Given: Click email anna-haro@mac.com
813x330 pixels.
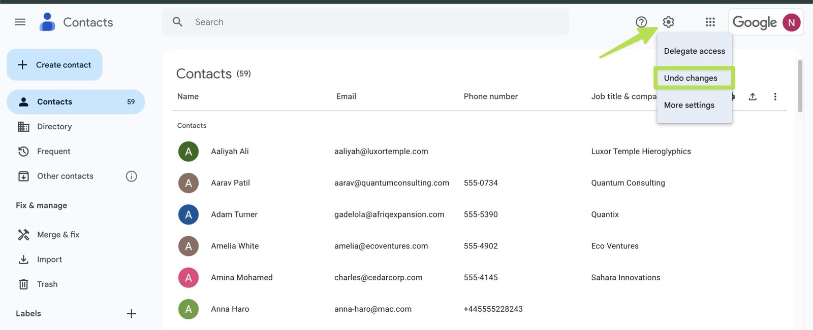Looking at the screenshot, I should (x=373, y=309).
